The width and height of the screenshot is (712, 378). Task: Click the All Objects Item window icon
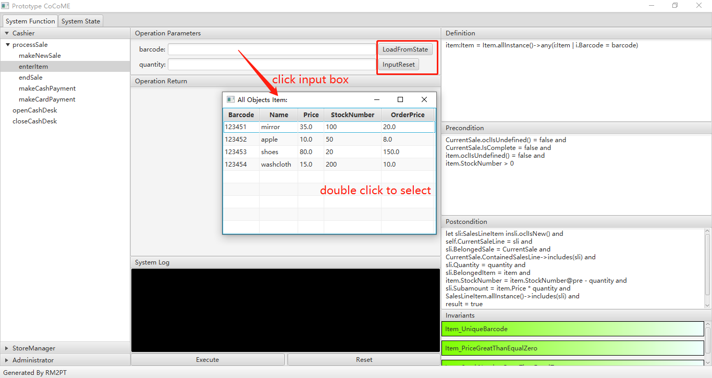click(230, 99)
